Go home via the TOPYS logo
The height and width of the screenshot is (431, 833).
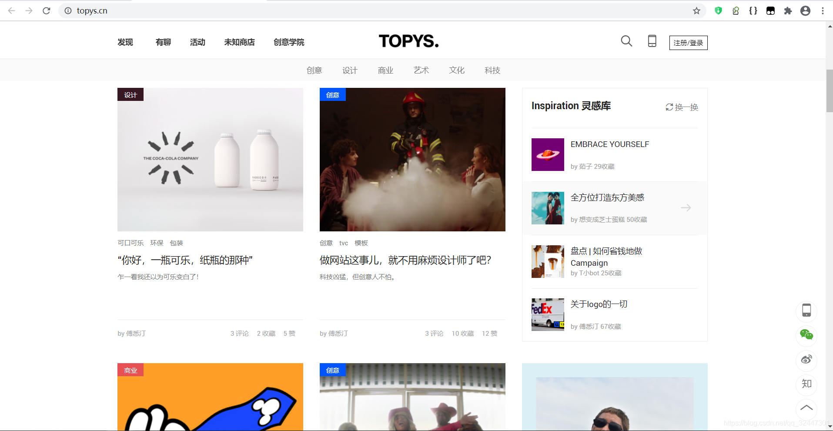click(409, 41)
